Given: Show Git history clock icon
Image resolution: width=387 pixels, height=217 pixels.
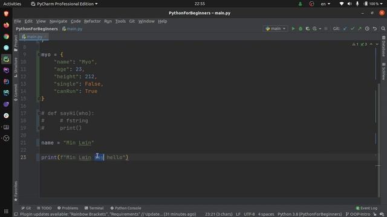Looking at the screenshot, I should coord(367,29).
